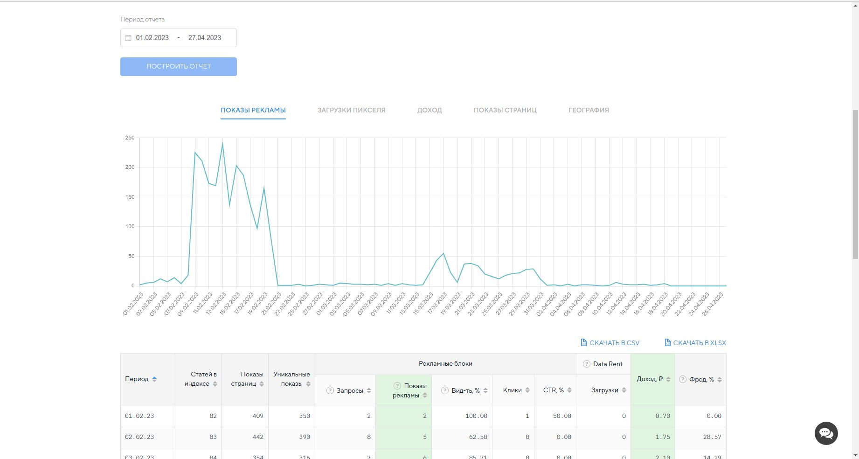Click help icon beside Показы рекламы header
This screenshot has height=459, width=859.
397,386
